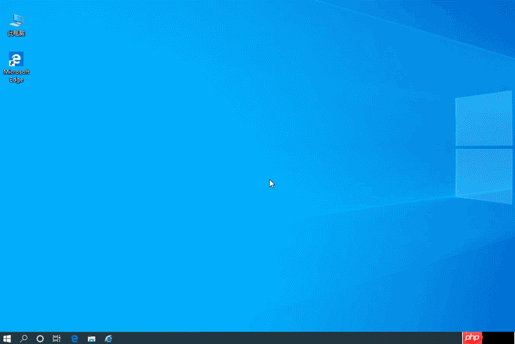The height and width of the screenshot is (344, 515).
Task: Open File Explorer from taskbar
Action: [x=91, y=339]
